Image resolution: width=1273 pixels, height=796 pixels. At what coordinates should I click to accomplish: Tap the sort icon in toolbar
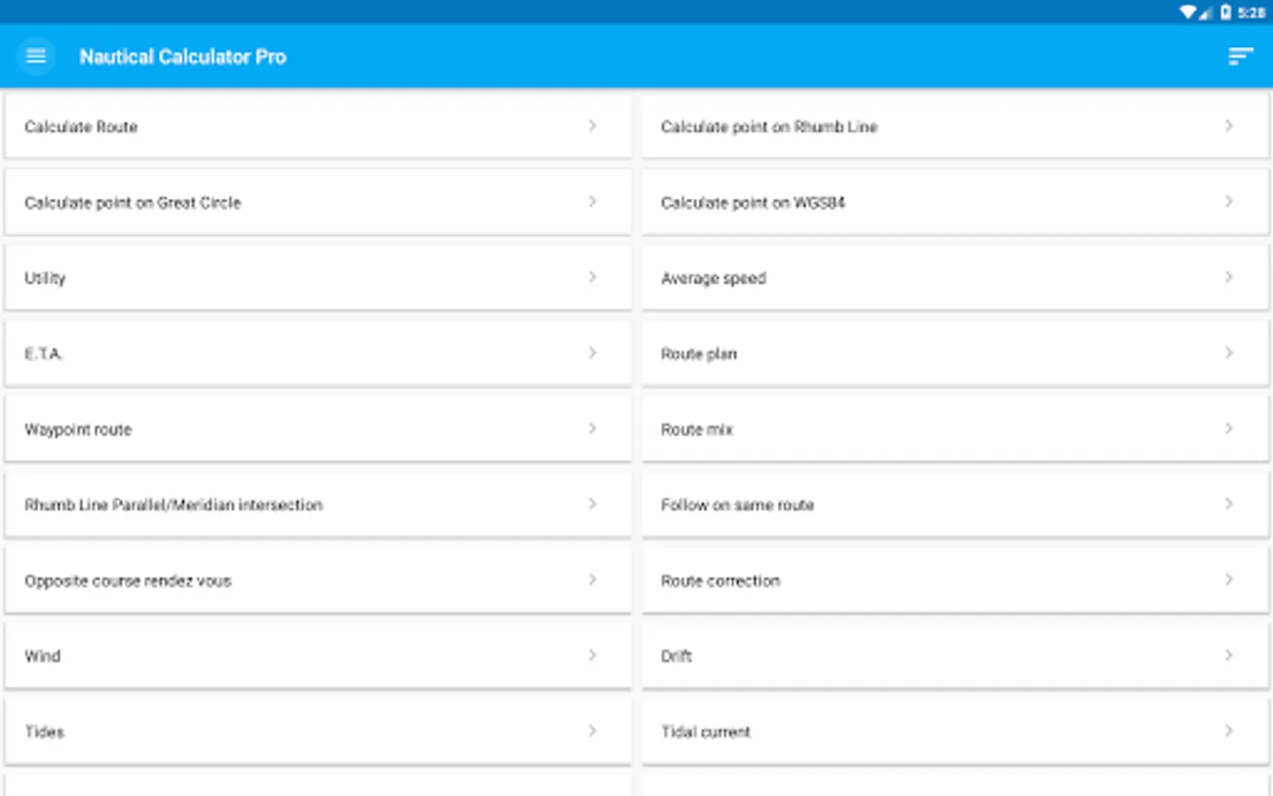pyautogui.click(x=1240, y=57)
